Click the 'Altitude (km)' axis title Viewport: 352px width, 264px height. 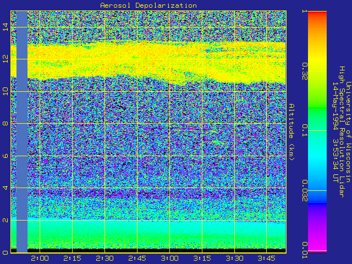click(291, 132)
